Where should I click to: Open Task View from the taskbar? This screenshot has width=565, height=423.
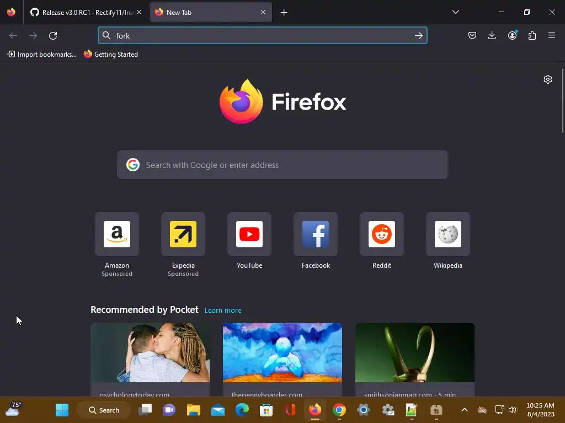145,410
